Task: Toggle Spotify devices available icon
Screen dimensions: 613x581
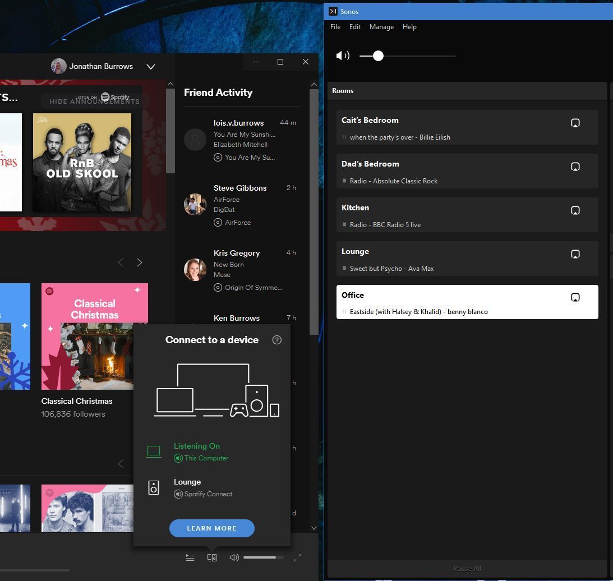Action: (212, 557)
